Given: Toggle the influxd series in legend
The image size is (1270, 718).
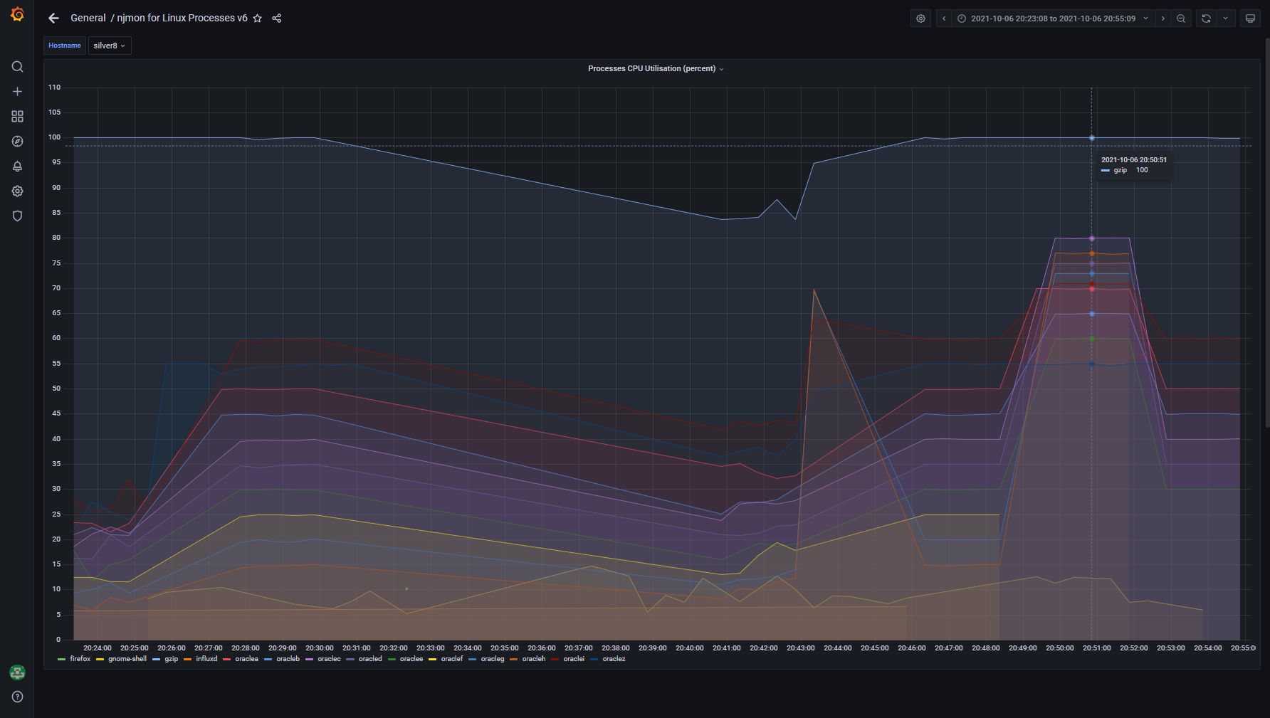Looking at the screenshot, I should [206, 659].
